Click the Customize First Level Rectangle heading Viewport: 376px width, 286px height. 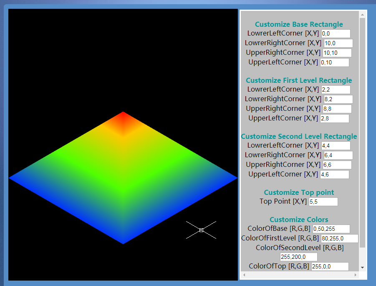(299, 80)
